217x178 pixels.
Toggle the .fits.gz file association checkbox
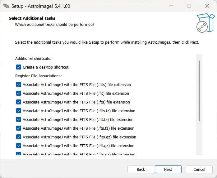pyautogui.click(x=19, y=137)
